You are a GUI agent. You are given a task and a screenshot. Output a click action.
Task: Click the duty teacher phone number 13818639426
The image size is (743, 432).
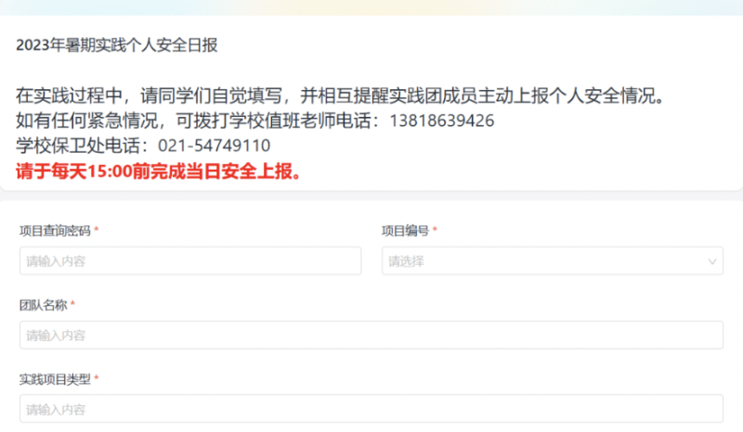tap(442, 121)
